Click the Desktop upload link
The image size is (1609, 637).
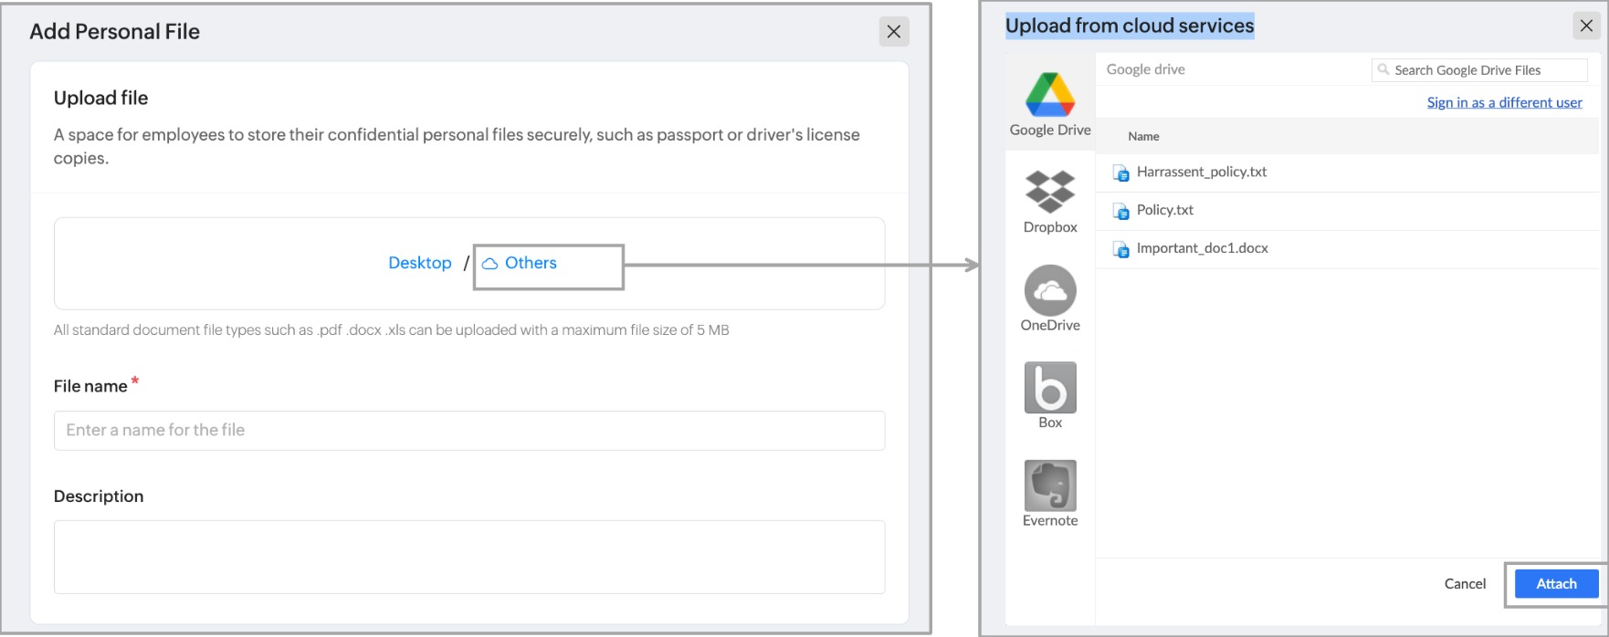[x=420, y=263]
